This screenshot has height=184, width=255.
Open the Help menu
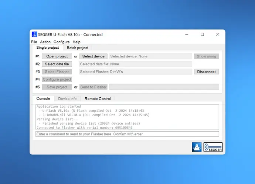[x=76, y=42]
